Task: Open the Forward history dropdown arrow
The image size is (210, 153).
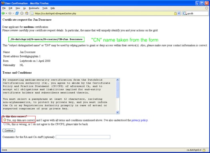Action: (x=13, y=13)
